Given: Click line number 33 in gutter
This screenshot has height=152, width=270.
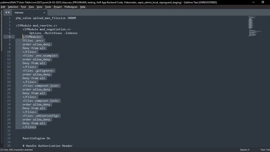Looking at the screenshot, I should [x=9, y=138].
